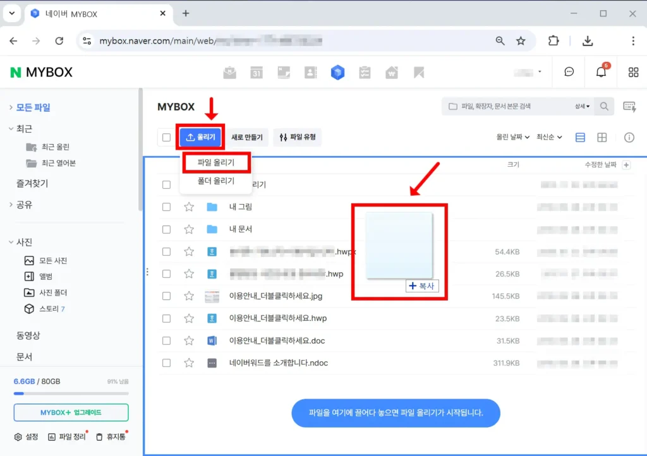Image resolution: width=647 pixels, height=456 pixels.
Task: Open the Memo icon in header
Action: click(284, 73)
